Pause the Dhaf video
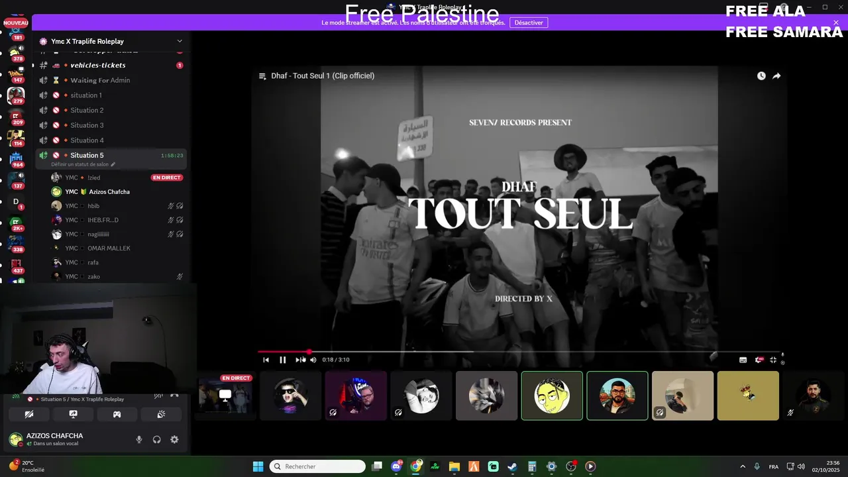 [282, 360]
